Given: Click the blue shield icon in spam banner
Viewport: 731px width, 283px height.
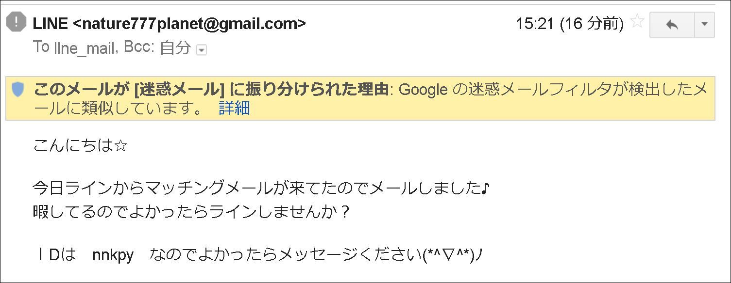Looking at the screenshot, I should coord(18,90).
